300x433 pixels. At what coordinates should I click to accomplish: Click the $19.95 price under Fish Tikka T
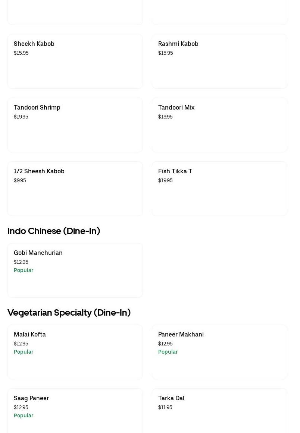point(165,180)
